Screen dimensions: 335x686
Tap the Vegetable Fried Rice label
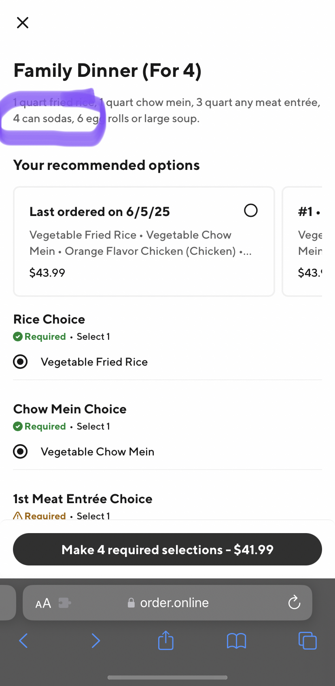click(94, 362)
